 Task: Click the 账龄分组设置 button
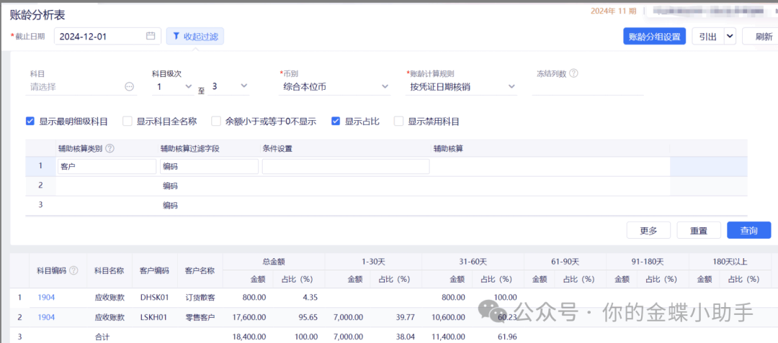tap(654, 37)
